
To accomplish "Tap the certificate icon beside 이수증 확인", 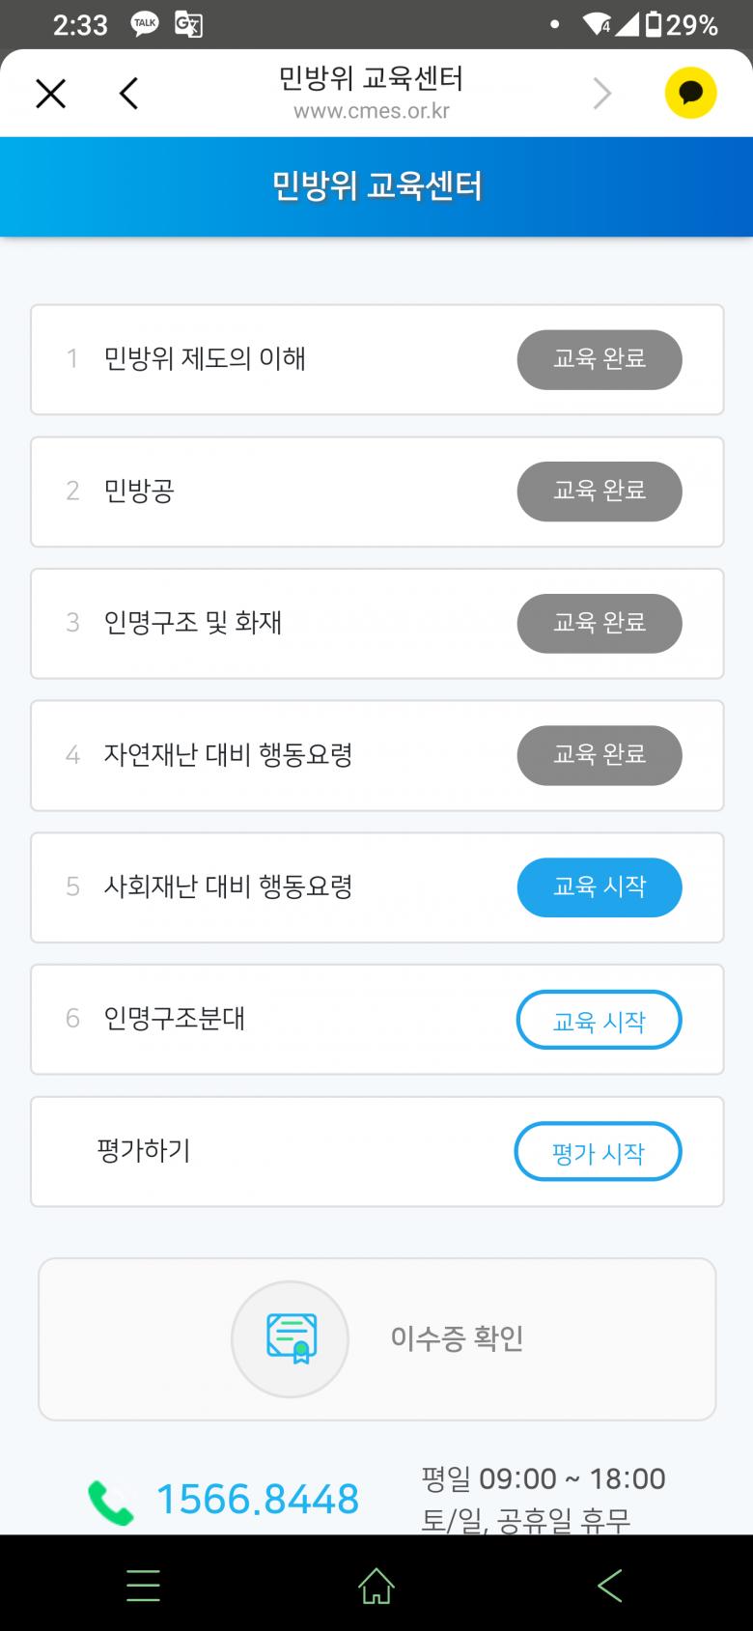I will 290,1338.
